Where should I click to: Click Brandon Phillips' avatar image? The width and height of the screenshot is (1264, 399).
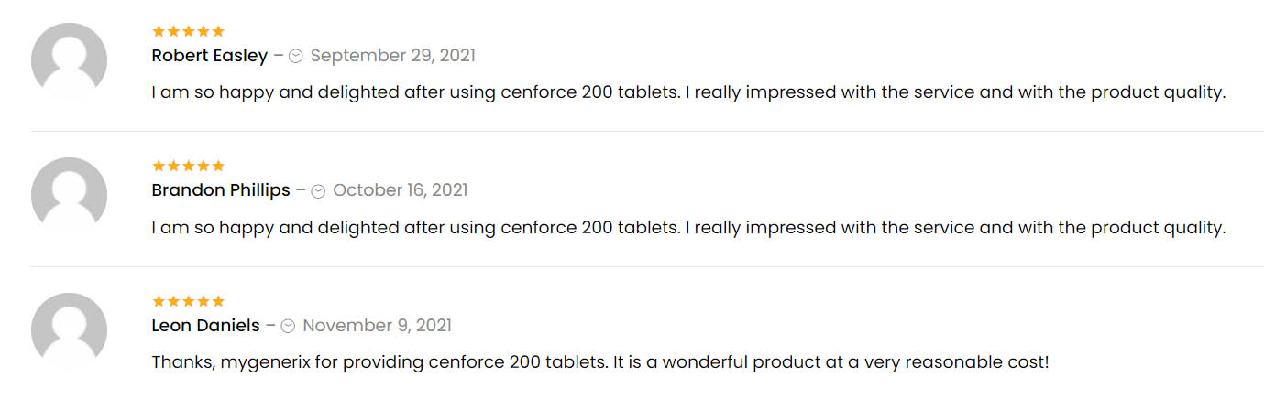coord(69,196)
